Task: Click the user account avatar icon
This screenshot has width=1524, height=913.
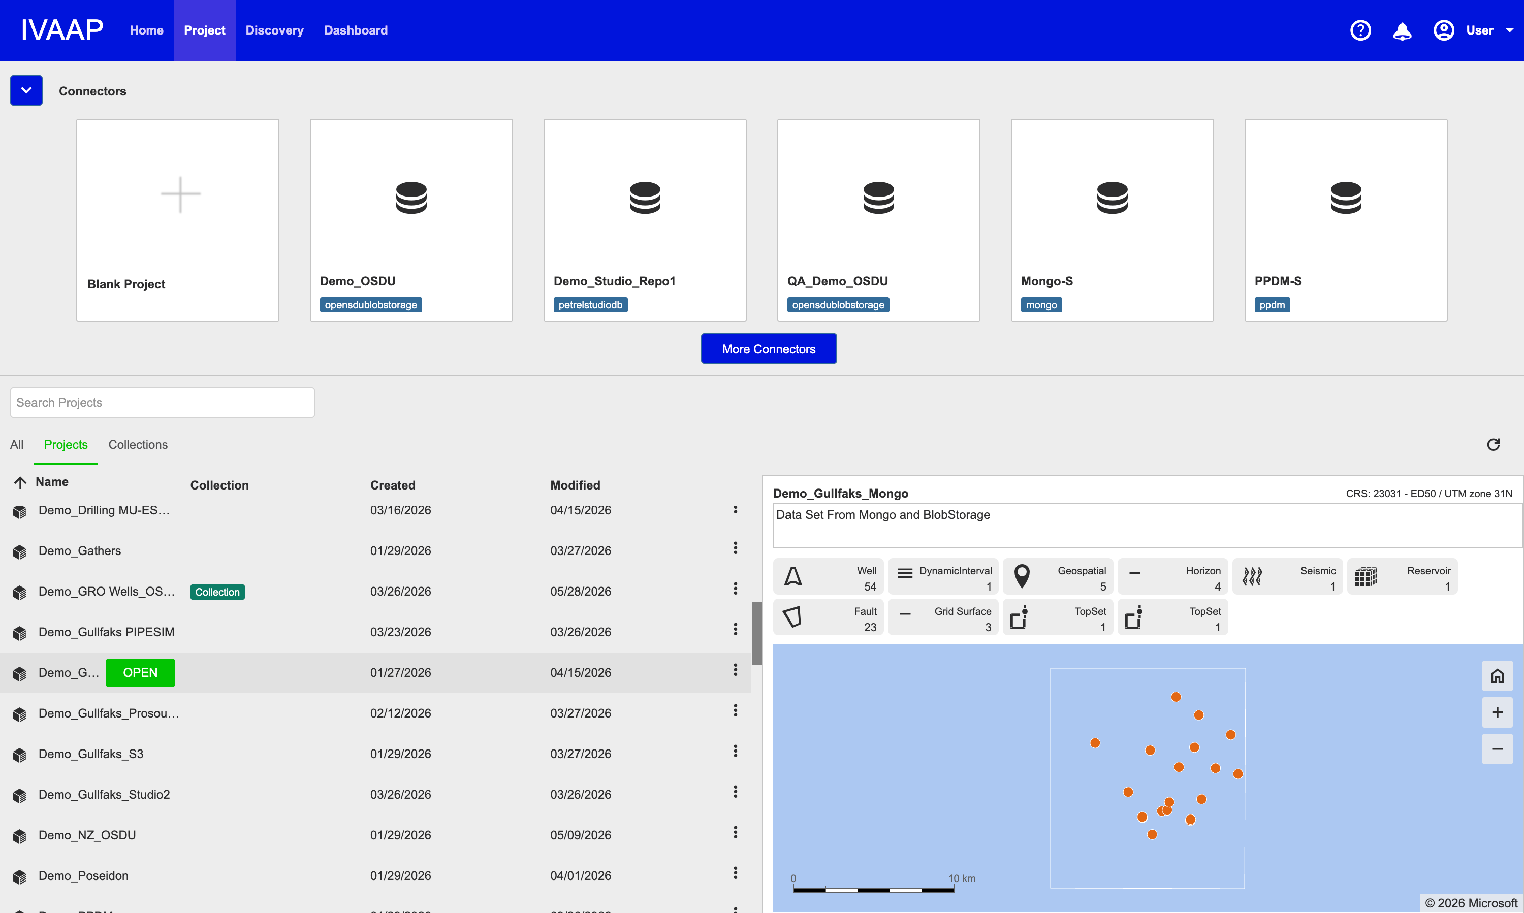Action: tap(1444, 30)
